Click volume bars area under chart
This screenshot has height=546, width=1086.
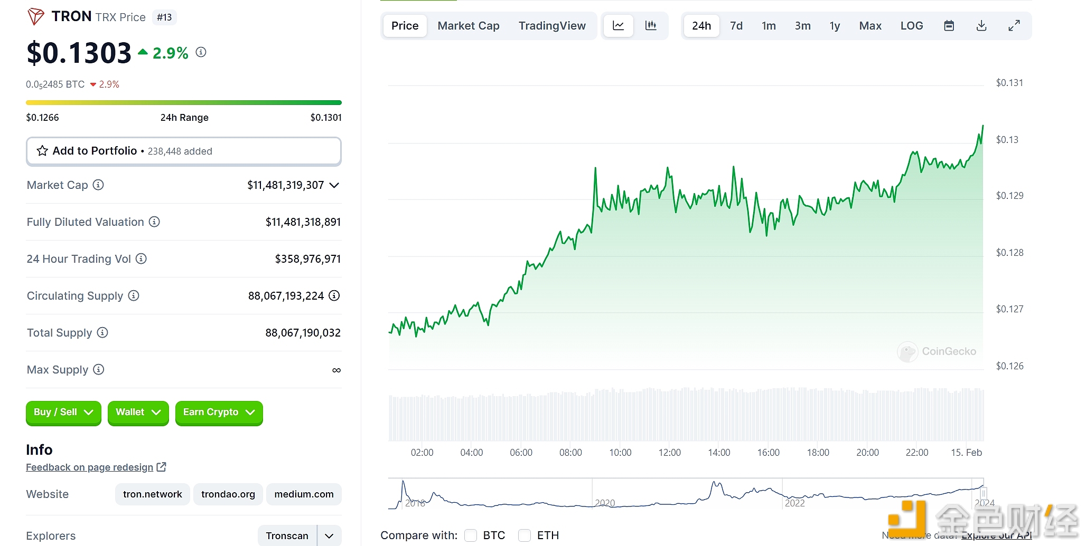click(686, 415)
